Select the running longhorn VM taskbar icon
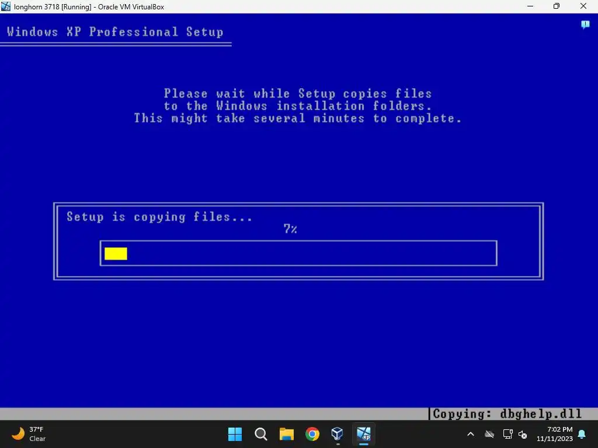 point(363,434)
